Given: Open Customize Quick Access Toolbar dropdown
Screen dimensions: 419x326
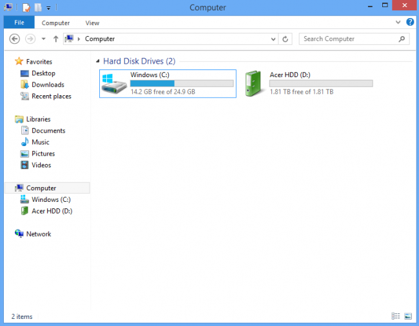Looking at the screenshot, I should (48, 8).
